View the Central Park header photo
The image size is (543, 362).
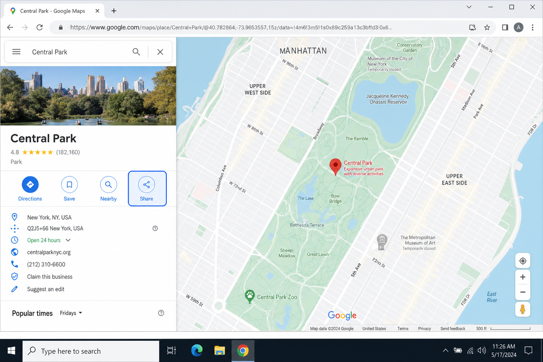coord(88,96)
